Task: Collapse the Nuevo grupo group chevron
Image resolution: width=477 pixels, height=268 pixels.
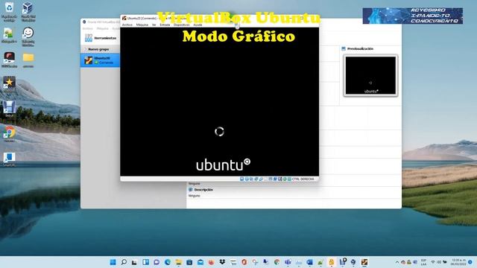Action: click(x=86, y=49)
